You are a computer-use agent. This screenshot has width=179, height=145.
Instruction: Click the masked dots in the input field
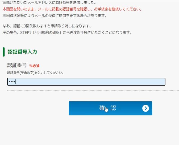click(x=12, y=82)
